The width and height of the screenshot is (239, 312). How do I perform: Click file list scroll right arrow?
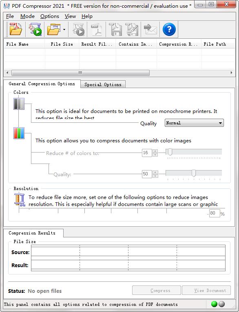click(231, 73)
